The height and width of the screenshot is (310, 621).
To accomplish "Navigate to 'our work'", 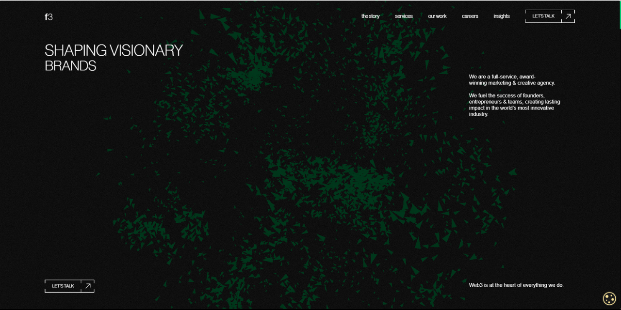I will (x=437, y=16).
